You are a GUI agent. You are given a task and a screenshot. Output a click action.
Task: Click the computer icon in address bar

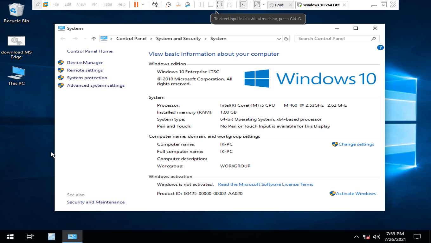(x=104, y=39)
